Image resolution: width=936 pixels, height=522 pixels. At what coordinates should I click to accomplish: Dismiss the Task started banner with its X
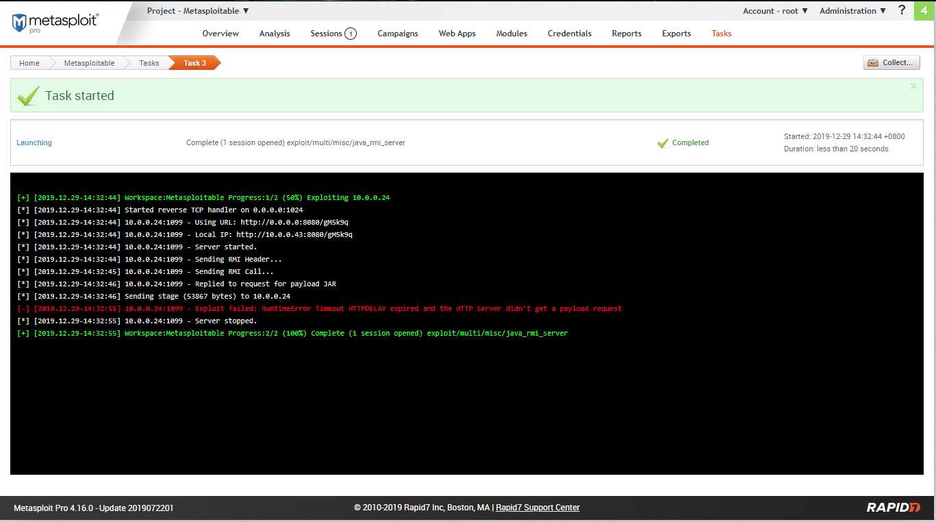[913, 86]
